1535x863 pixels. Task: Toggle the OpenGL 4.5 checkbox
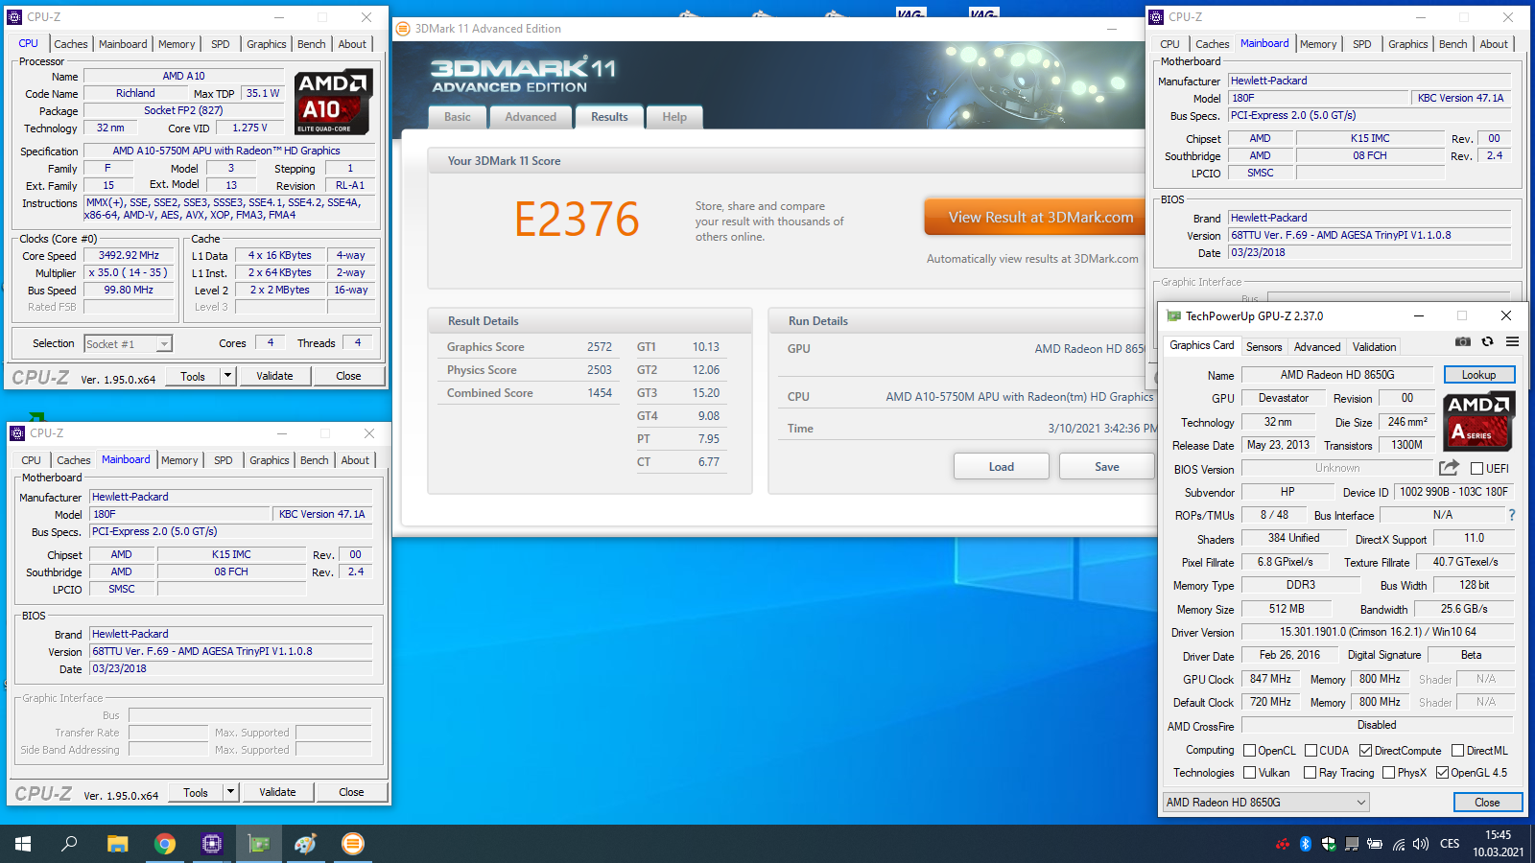coord(1442,773)
